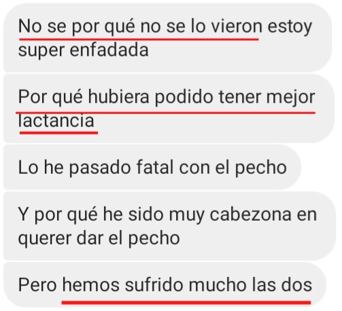Click the words 'querer dar el pecho'

(99, 238)
